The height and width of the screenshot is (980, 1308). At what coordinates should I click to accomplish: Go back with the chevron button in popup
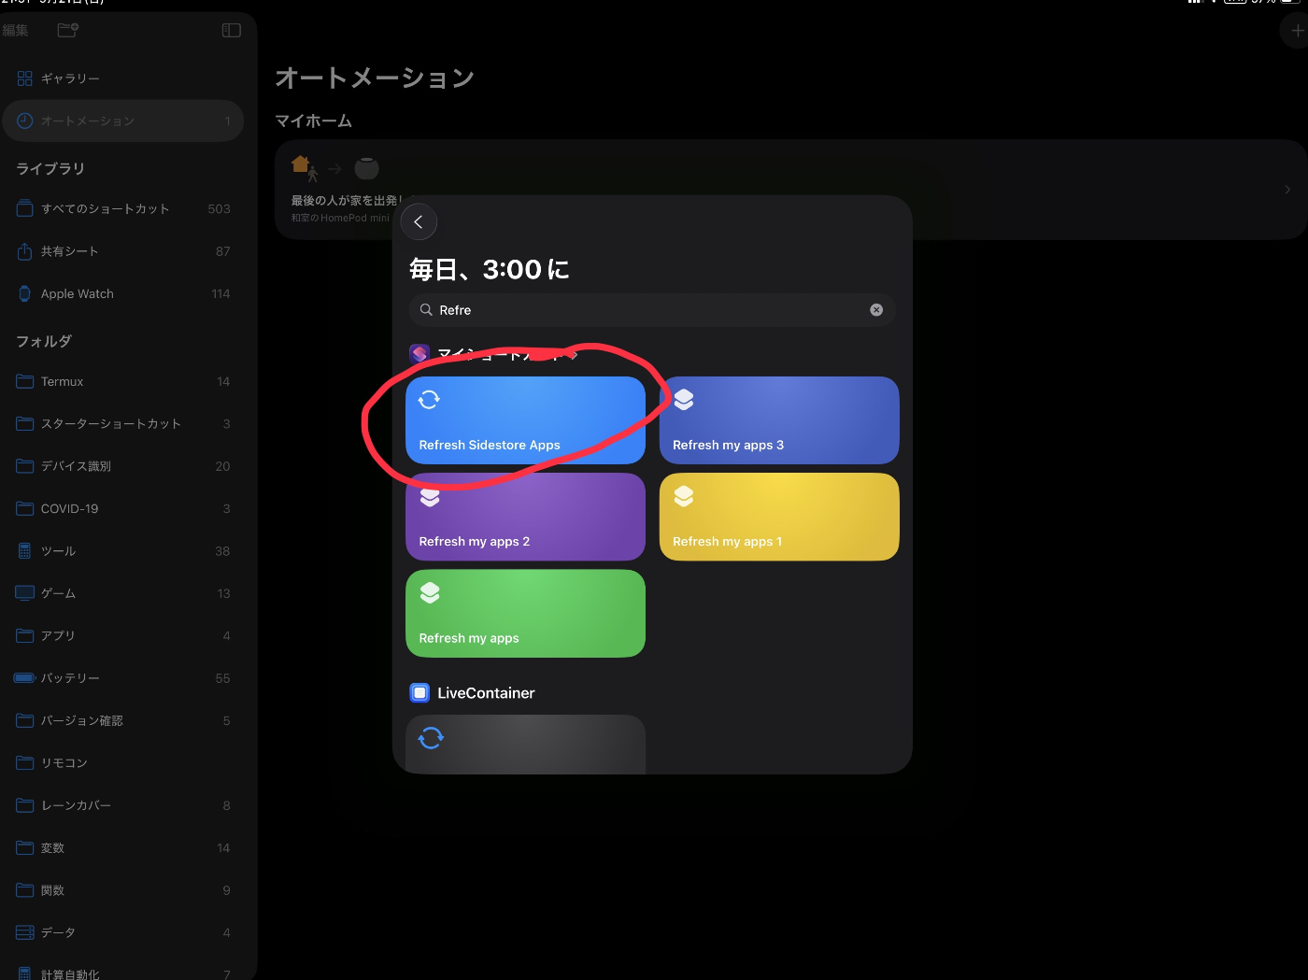click(419, 221)
